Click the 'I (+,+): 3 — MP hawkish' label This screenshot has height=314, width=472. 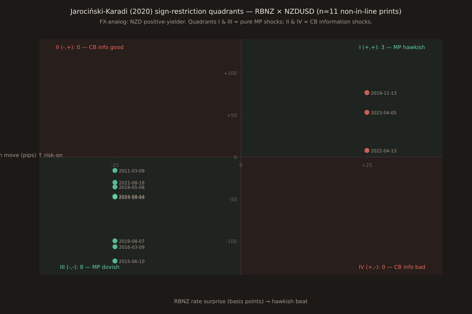pos(392,47)
